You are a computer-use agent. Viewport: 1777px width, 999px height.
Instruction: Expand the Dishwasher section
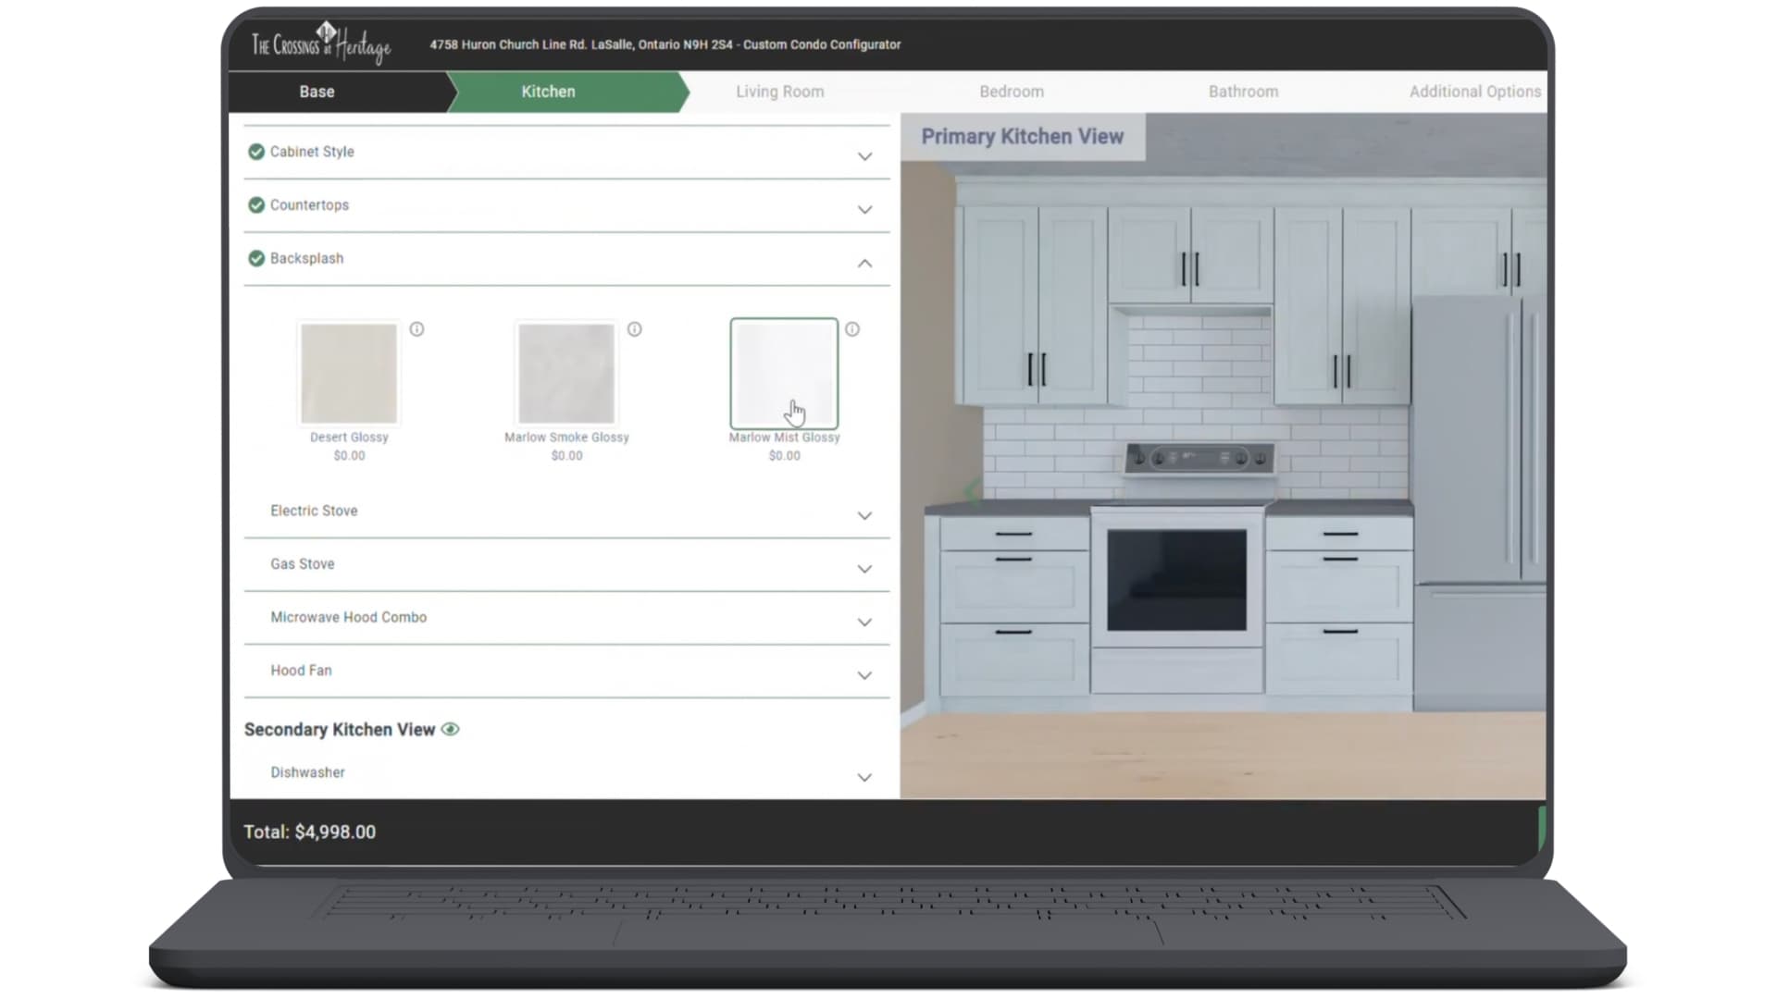click(864, 777)
